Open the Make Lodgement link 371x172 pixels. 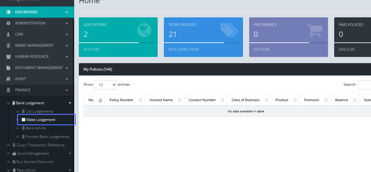click(41, 120)
